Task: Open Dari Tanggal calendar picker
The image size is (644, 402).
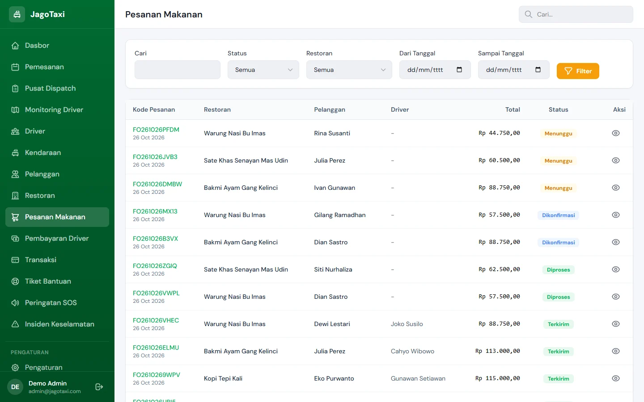Action: point(459,70)
